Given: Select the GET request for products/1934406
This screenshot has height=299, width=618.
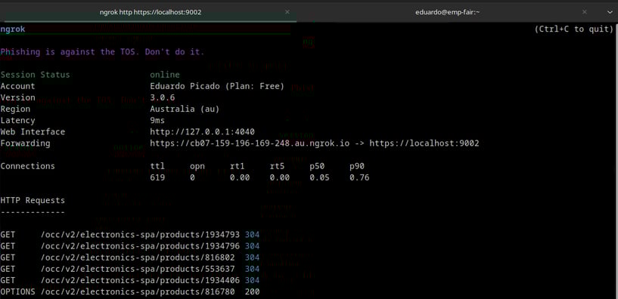Looking at the screenshot, I should click(129, 281).
